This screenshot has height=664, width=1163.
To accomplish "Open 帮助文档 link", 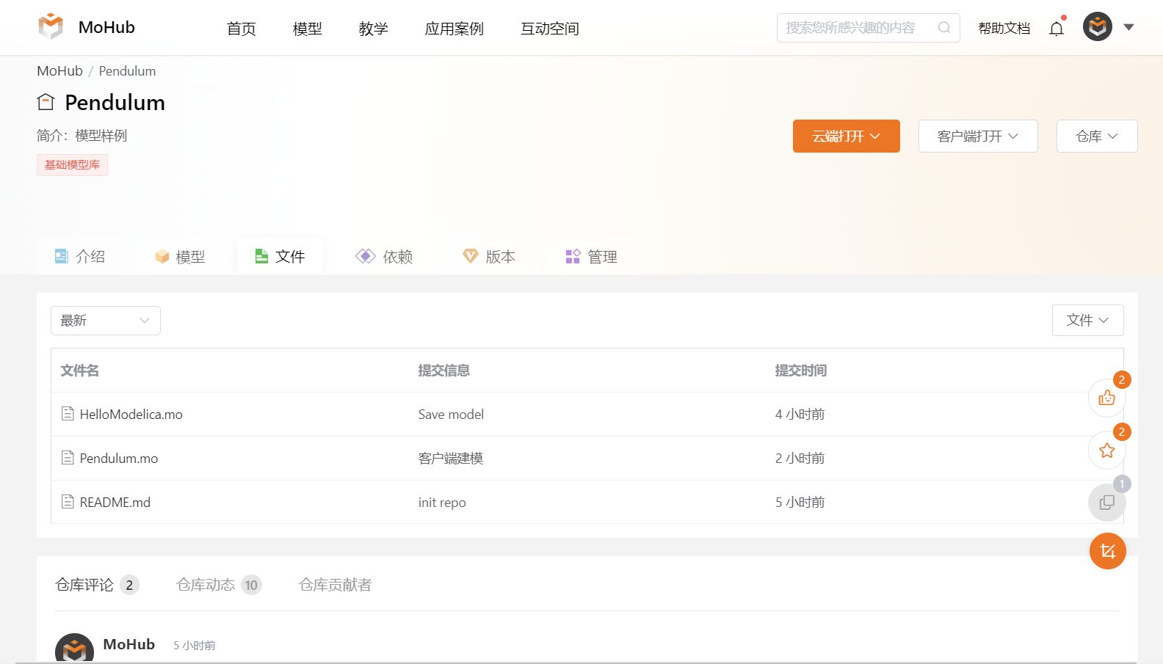I will [x=1004, y=28].
